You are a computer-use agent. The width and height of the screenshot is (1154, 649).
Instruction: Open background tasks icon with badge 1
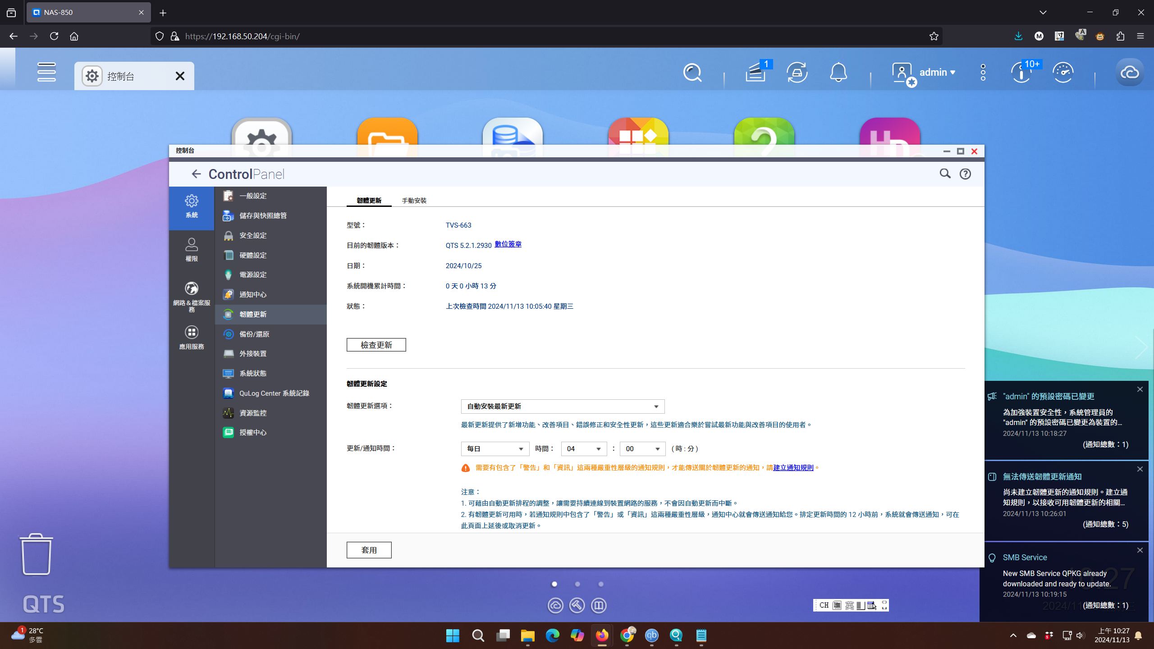click(x=756, y=72)
